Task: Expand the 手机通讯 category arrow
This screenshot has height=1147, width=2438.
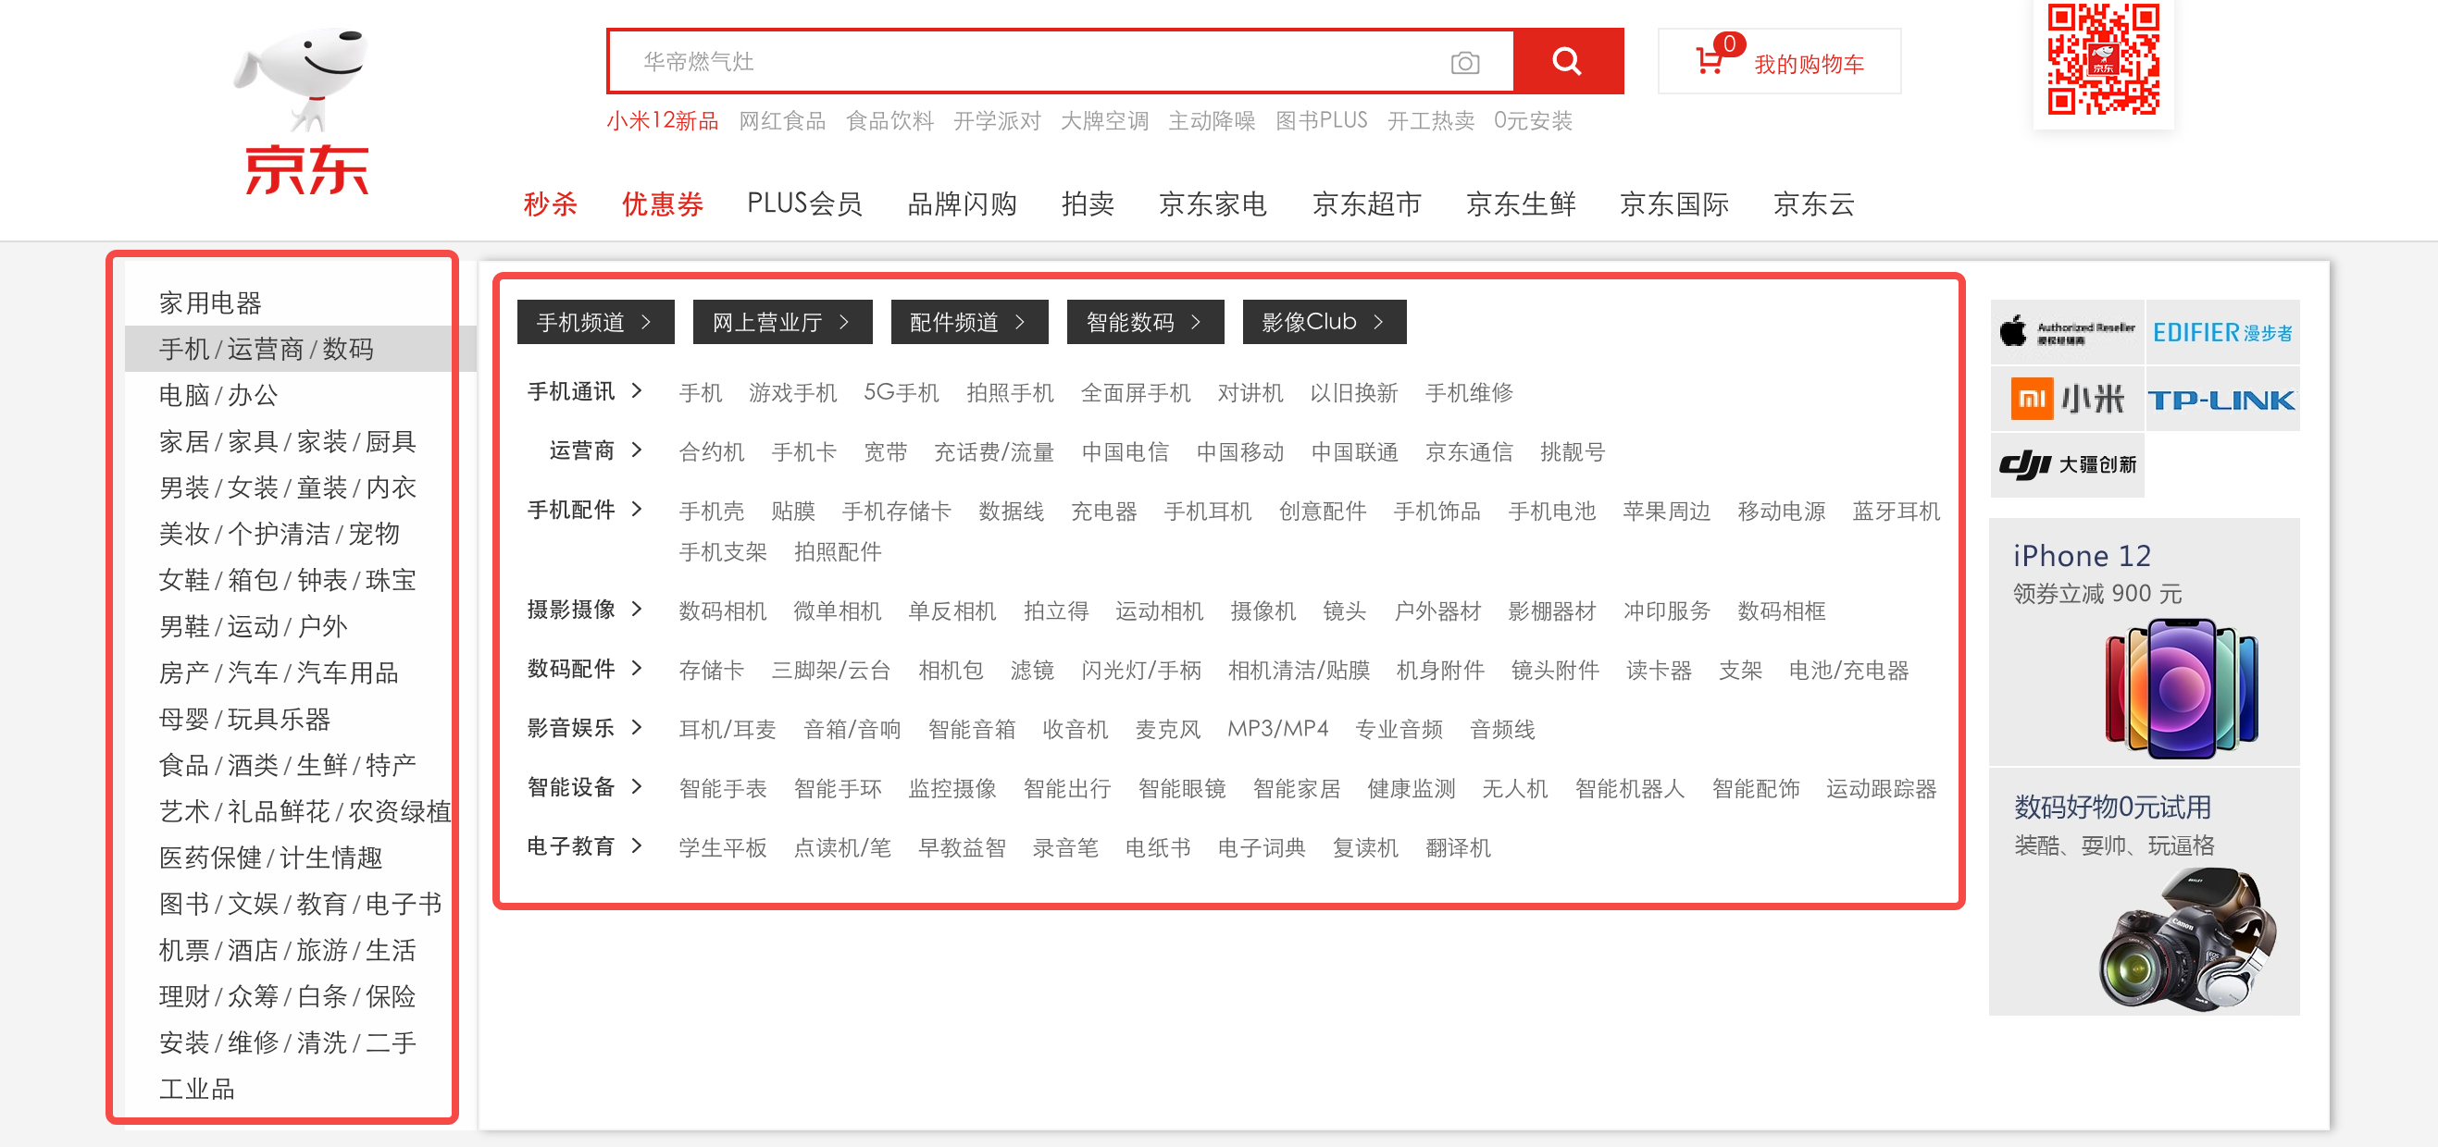Action: point(637,391)
